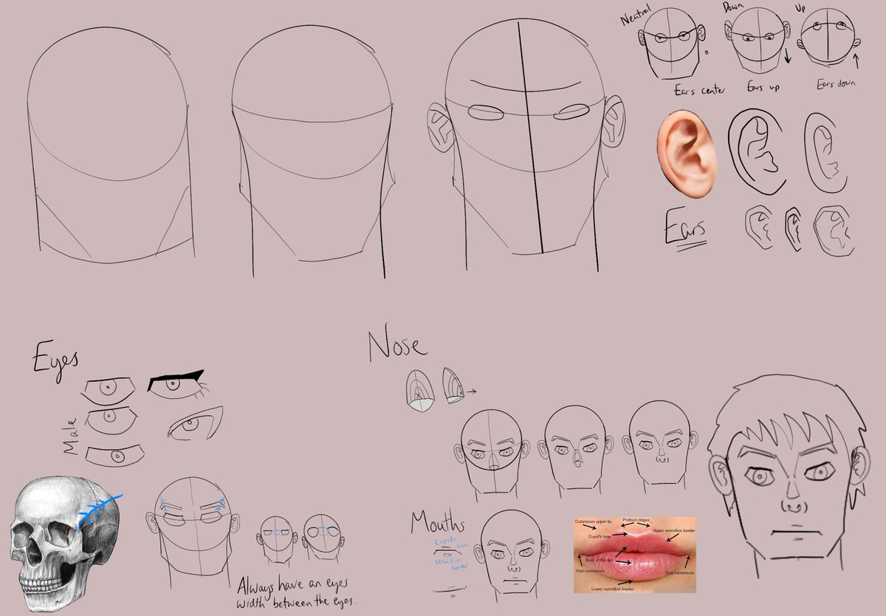This screenshot has width=886, height=616.
Task: Click "Upper vermillion border" label on lips photo
Action: pos(674,531)
